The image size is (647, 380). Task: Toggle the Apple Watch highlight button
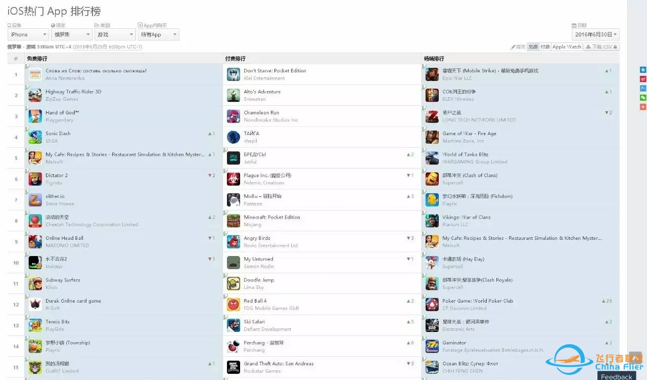point(567,47)
